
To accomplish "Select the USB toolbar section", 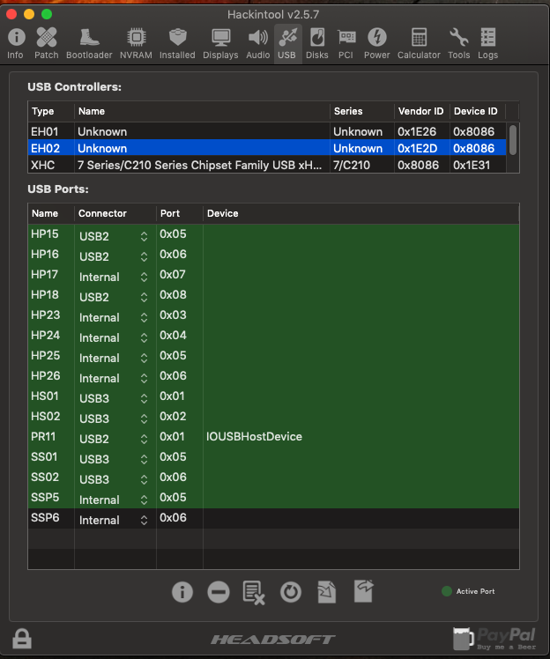I will coord(287,44).
